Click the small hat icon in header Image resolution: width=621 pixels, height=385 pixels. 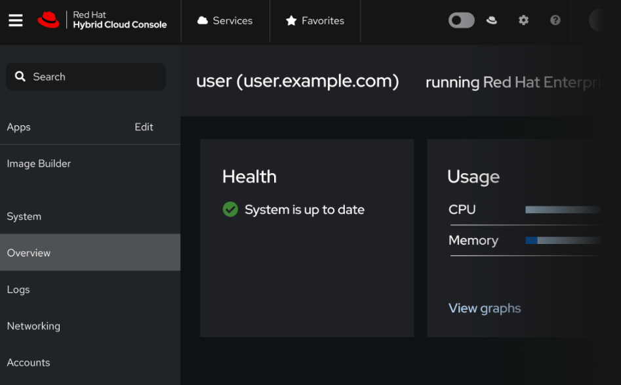click(492, 20)
